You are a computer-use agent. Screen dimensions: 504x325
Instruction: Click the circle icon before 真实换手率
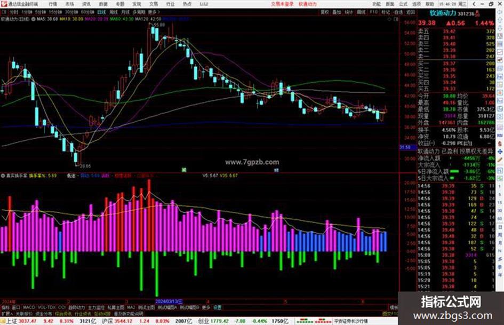3,176
